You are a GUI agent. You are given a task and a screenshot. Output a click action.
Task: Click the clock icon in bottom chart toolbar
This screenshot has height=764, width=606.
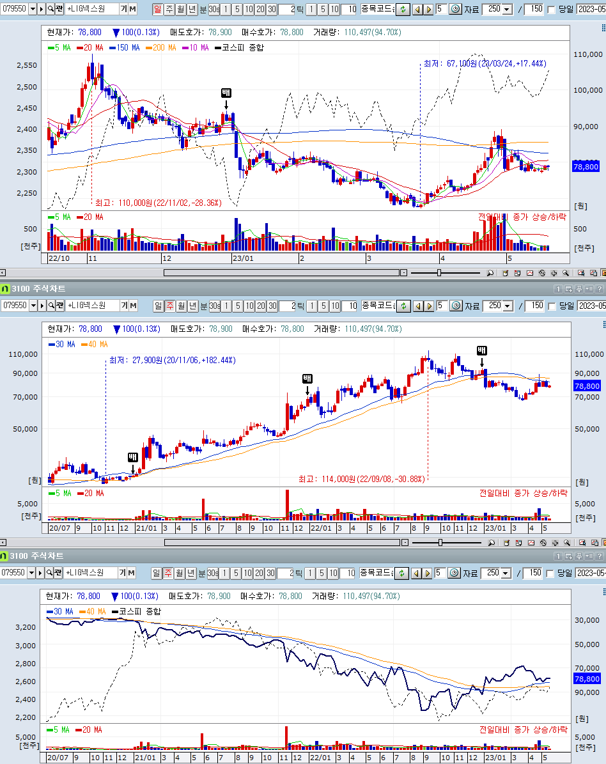pyautogui.click(x=454, y=573)
